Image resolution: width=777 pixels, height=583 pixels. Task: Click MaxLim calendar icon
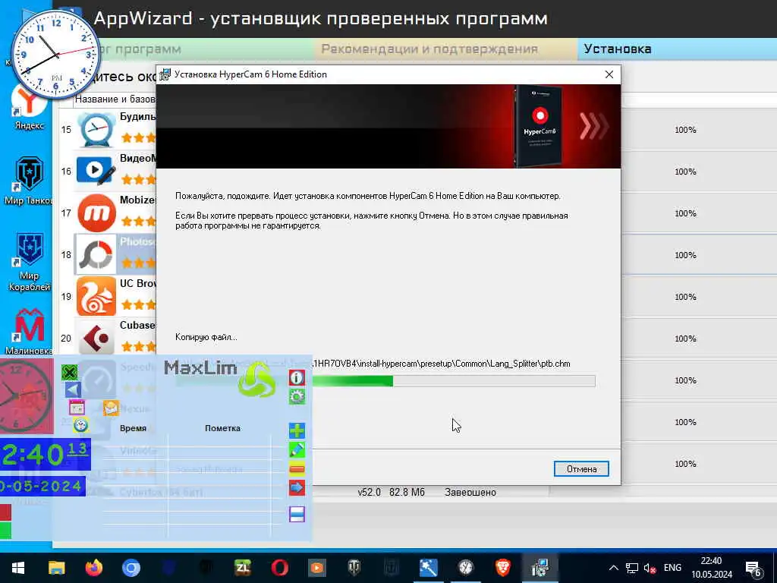pos(77,408)
